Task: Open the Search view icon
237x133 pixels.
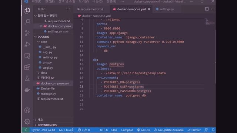Action: [x=27, y=22]
